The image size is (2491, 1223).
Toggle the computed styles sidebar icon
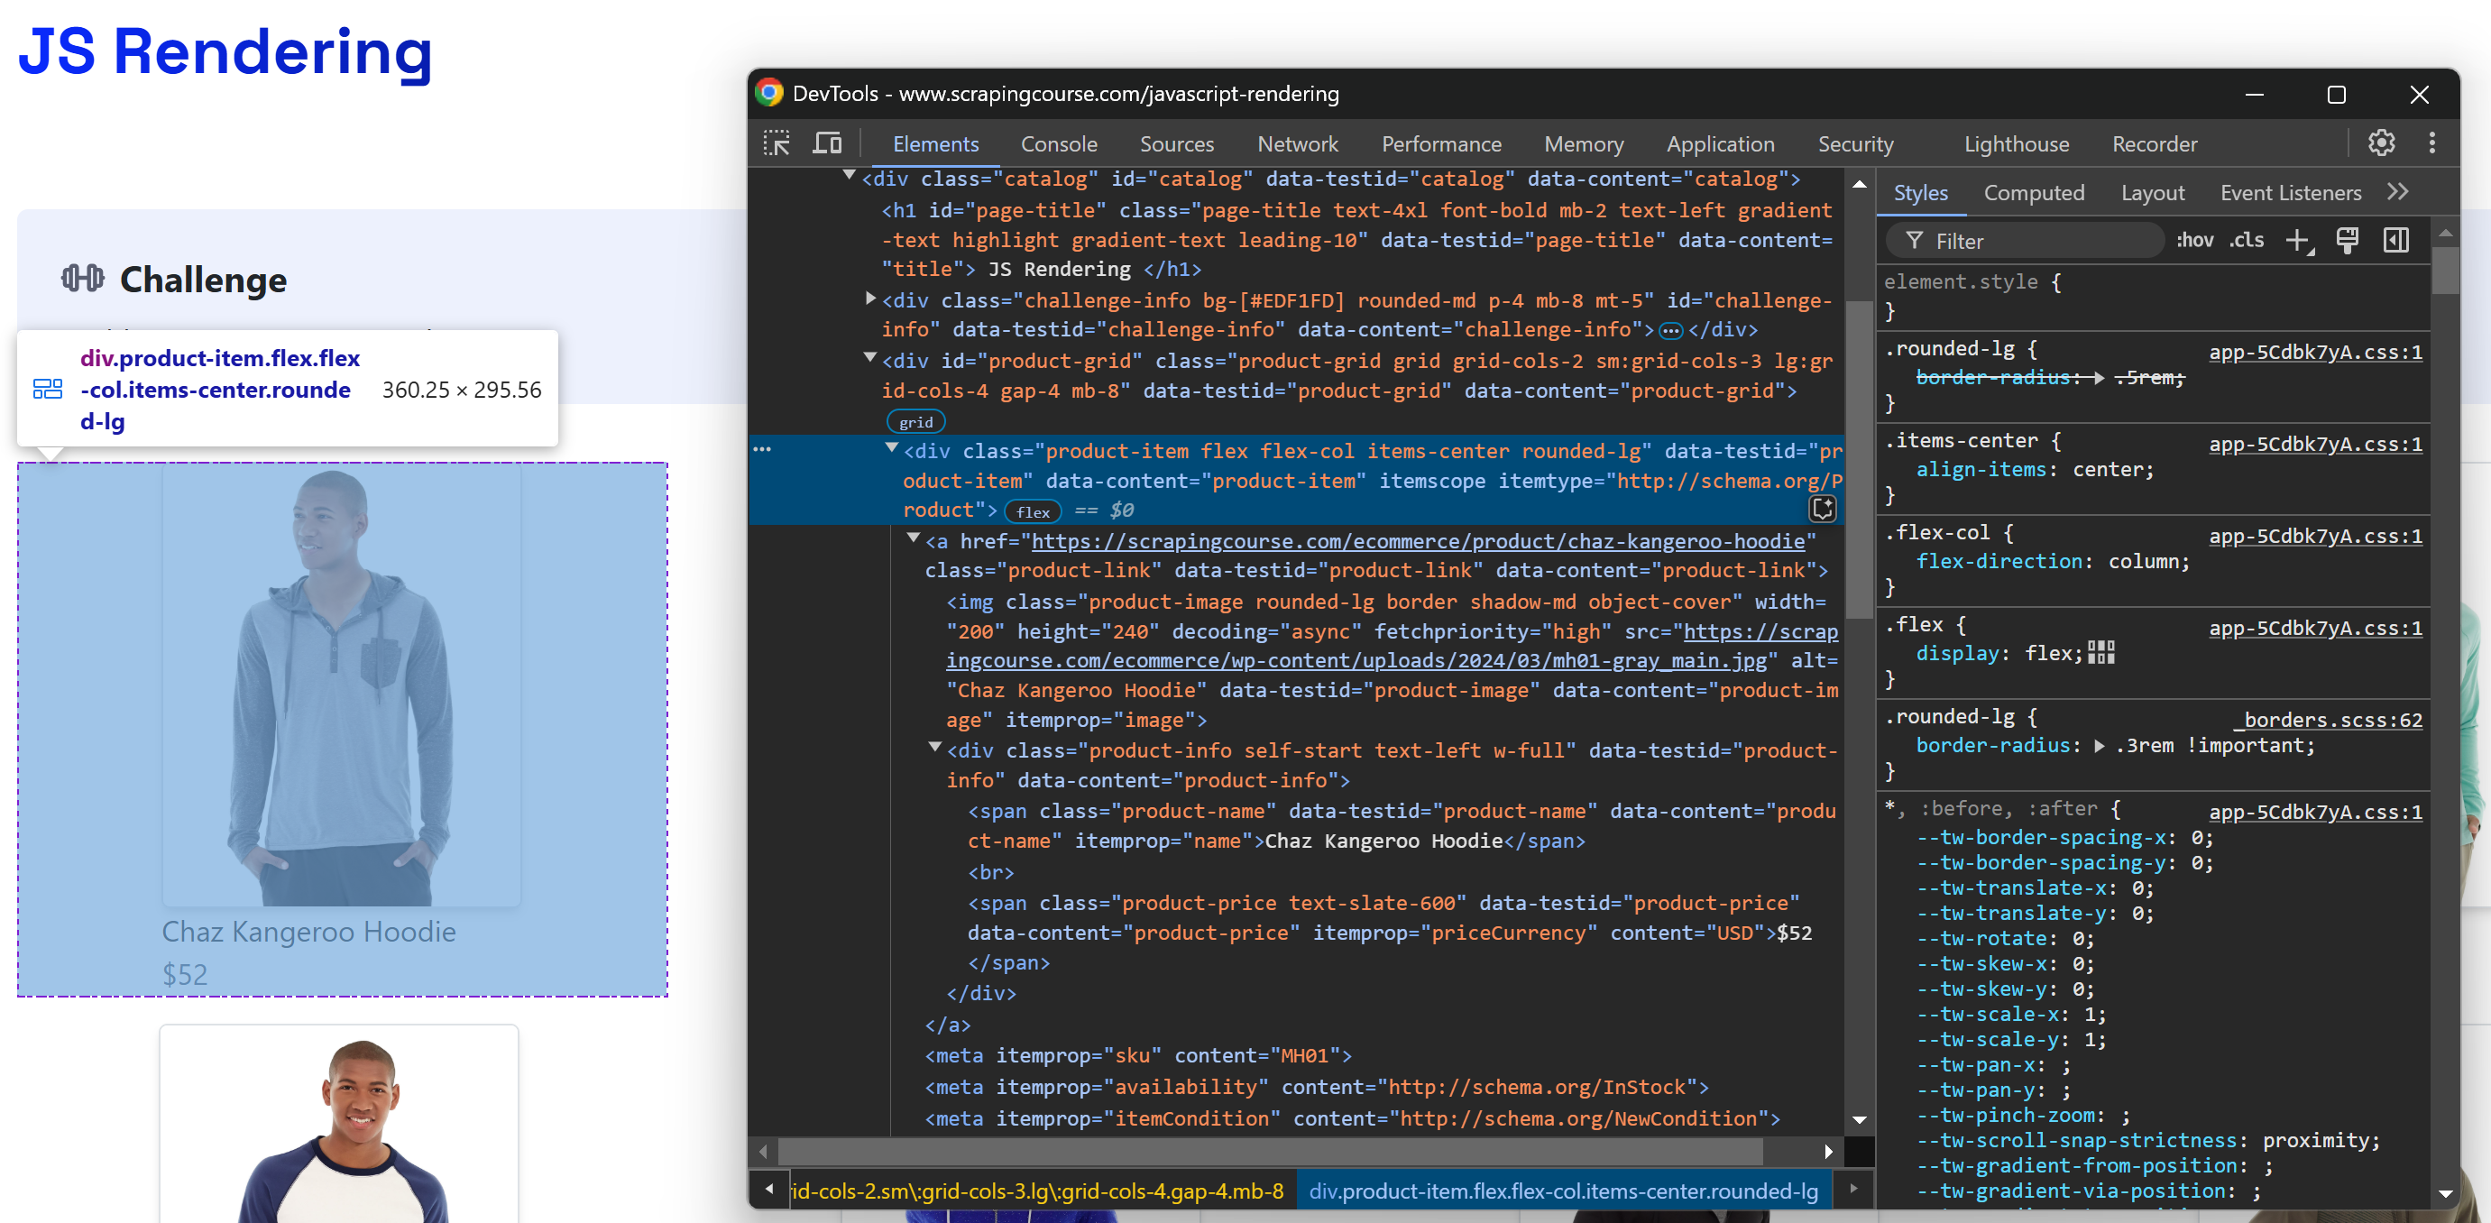(x=2395, y=240)
